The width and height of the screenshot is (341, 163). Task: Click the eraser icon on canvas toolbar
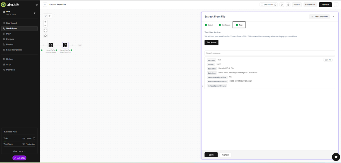click(46, 36)
